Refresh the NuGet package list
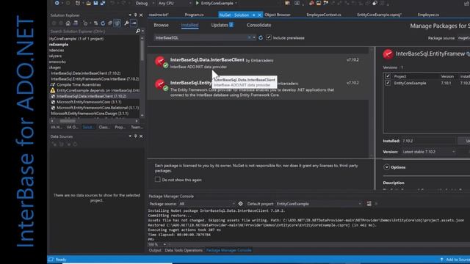This screenshot has height=264, width=470. point(261,37)
